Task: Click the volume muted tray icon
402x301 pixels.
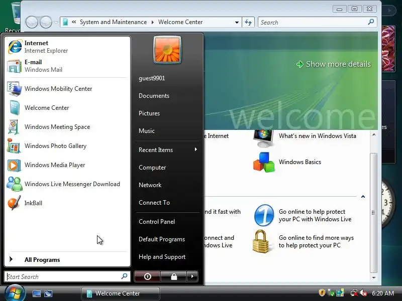Action: point(363,293)
